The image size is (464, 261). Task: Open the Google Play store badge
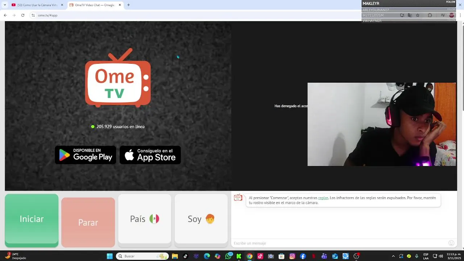[86, 155]
